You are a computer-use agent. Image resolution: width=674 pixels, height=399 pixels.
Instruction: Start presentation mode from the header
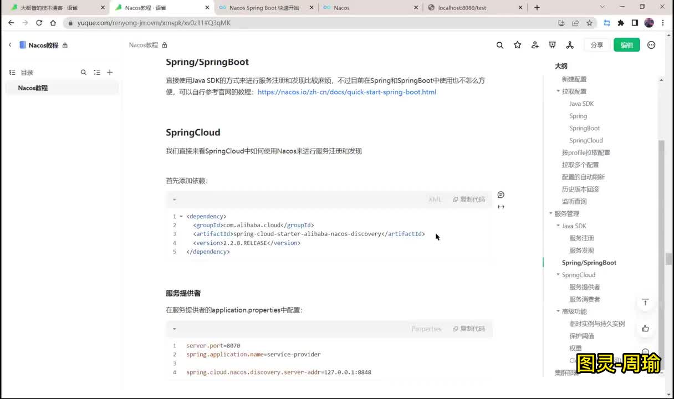pyautogui.click(x=552, y=45)
